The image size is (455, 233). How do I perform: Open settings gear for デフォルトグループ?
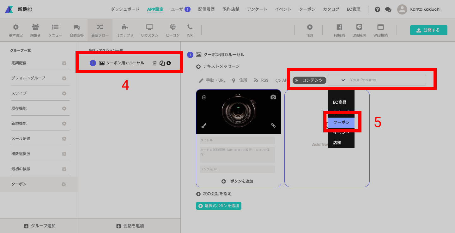pyautogui.click(x=64, y=78)
